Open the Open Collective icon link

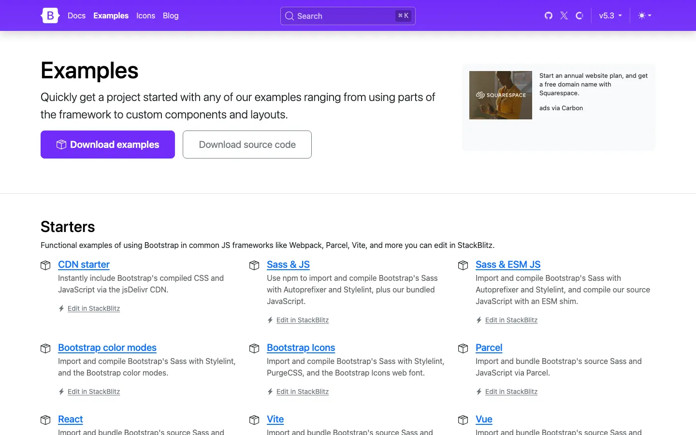tap(580, 15)
